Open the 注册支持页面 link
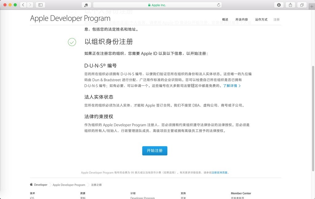 click(219, 173)
